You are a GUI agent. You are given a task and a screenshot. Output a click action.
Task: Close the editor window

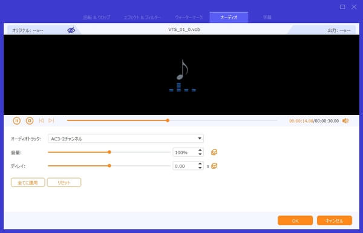[x=354, y=7]
